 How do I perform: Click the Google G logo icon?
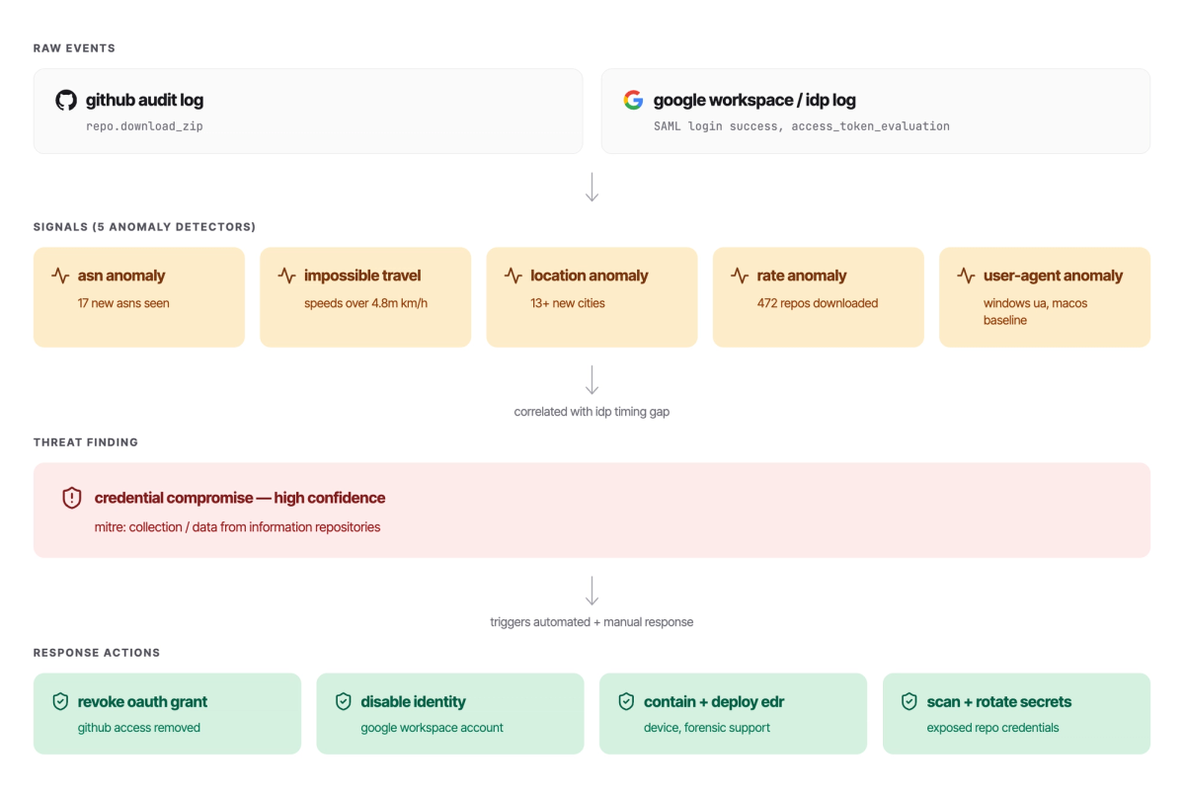click(x=633, y=100)
